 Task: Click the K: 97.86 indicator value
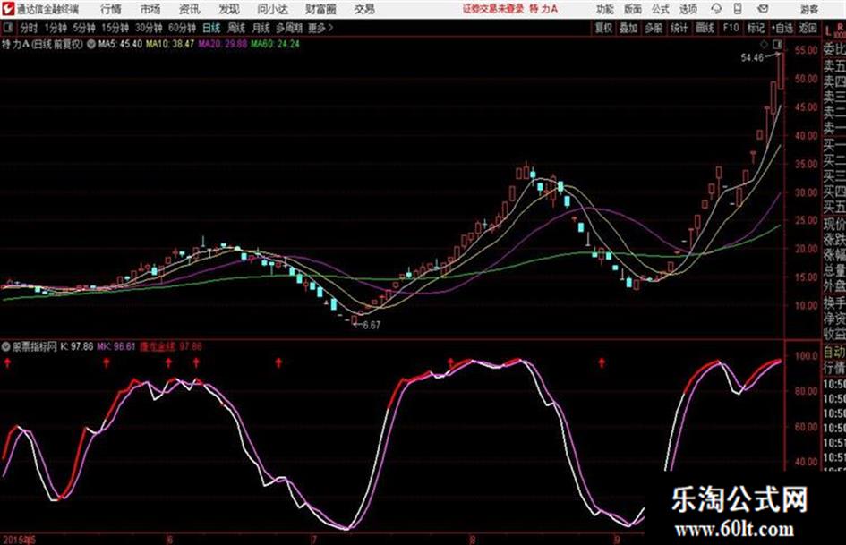77,346
